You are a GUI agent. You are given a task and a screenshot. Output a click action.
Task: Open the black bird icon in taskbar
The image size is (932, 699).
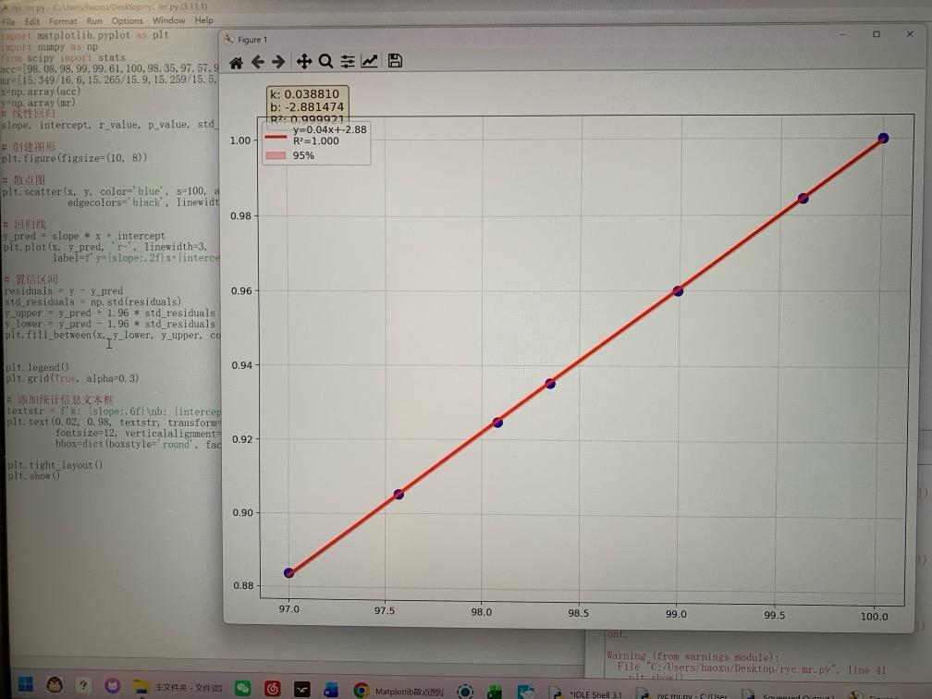tap(302, 689)
